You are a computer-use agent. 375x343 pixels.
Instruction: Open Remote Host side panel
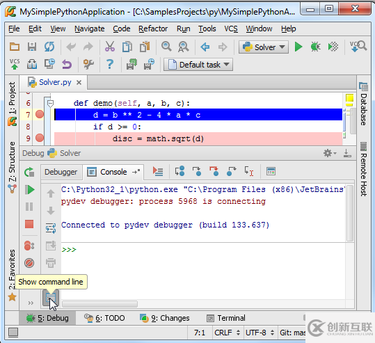[363, 169]
